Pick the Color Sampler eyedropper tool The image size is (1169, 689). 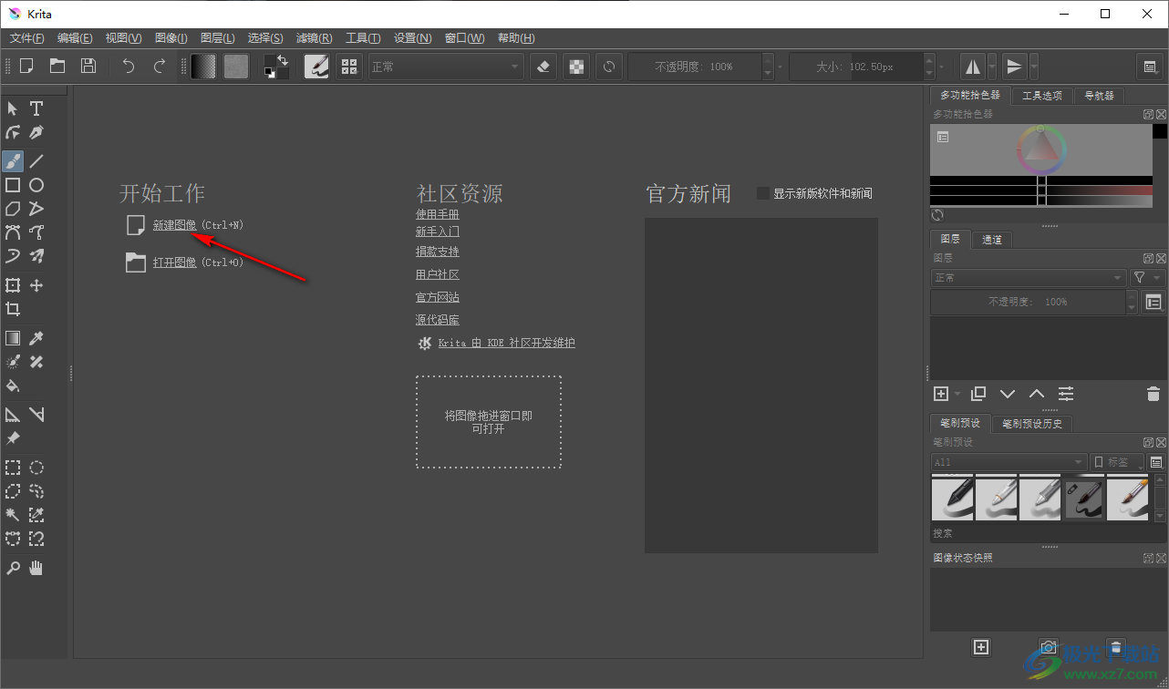(36, 338)
